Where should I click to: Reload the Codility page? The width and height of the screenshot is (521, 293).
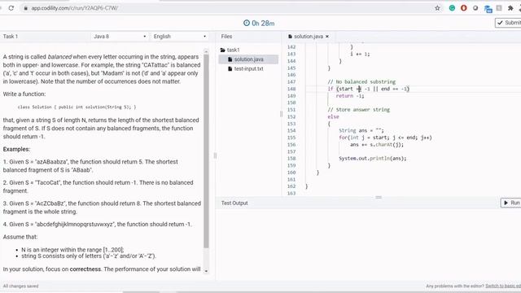pyautogui.click(x=11, y=8)
